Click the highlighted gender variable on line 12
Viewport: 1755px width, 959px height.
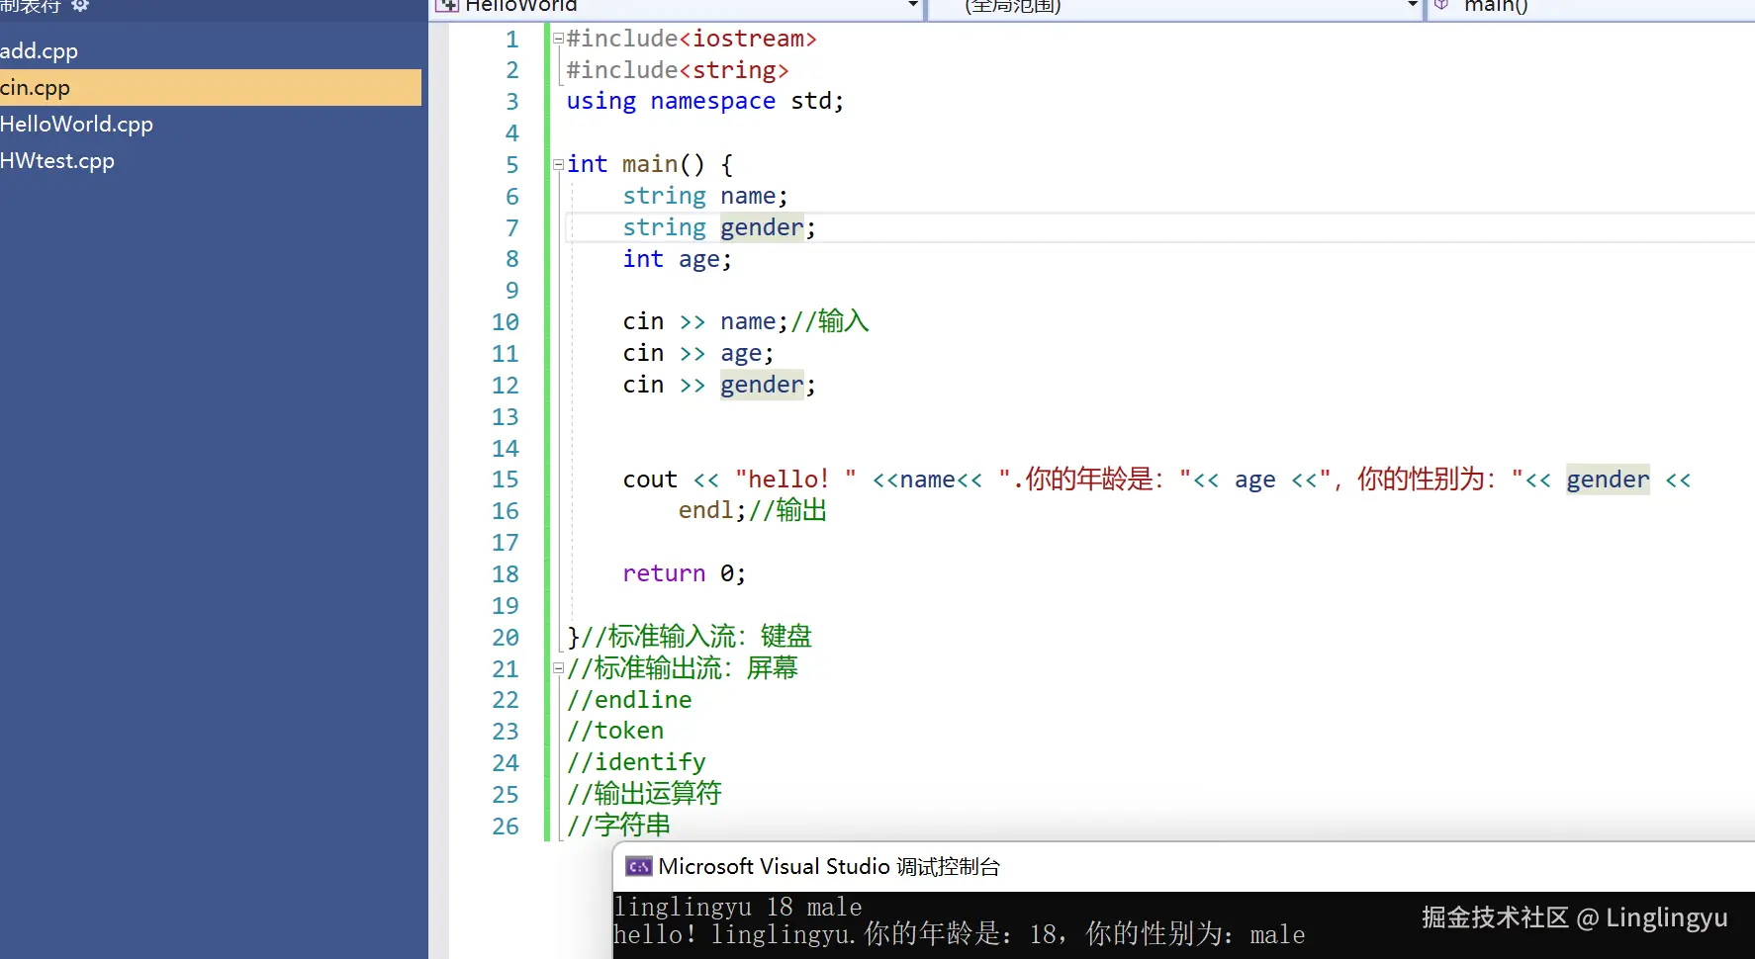(x=762, y=385)
